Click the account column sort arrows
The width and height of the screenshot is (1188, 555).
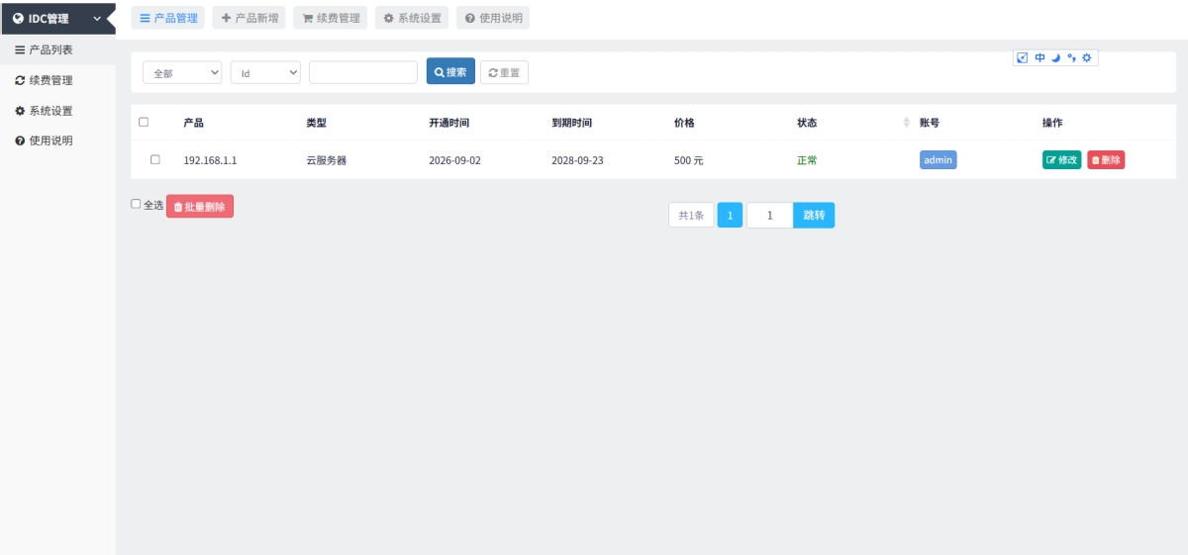tap(907, 123)
